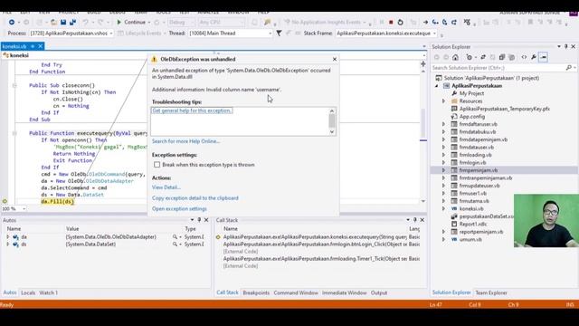This screenshot has width=579, height=326.
Task: Focus the Search Solution Explorer field
Action: (x=498, y=68)
